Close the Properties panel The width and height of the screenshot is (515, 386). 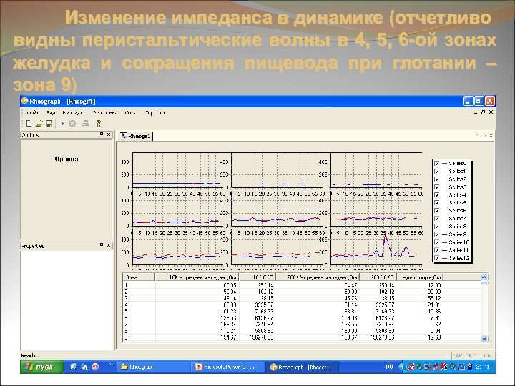click(109, 245)
